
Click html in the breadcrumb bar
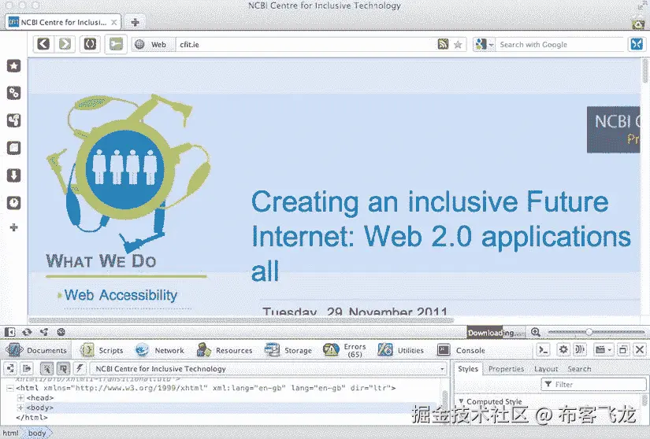click(10, 433)
